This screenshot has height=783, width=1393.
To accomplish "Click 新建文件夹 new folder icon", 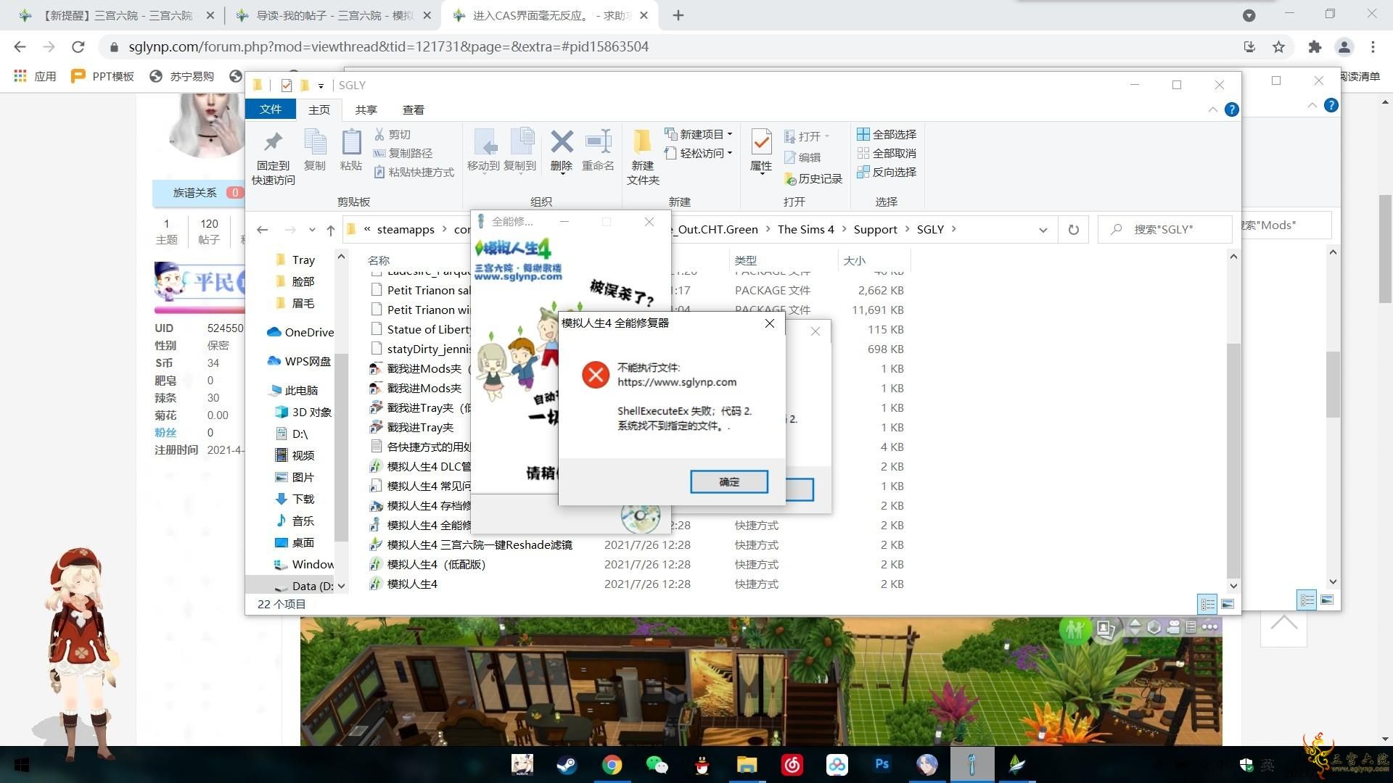I will tap(642, 142).
